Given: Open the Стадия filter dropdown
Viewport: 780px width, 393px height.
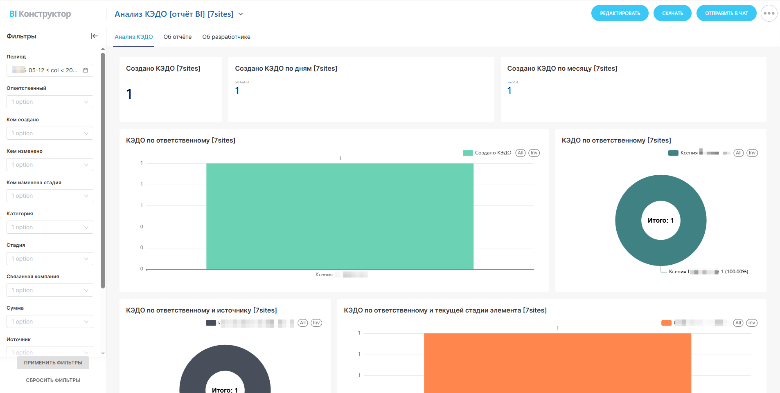Looking at the screenshot, I should (50, 259).
